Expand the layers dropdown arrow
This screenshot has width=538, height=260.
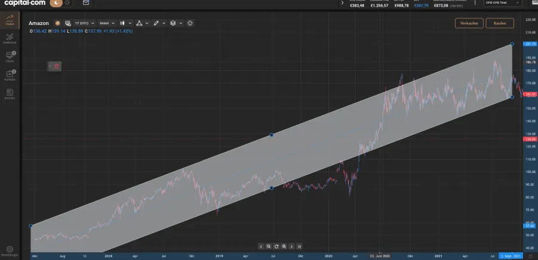click(x=181, y=23)
